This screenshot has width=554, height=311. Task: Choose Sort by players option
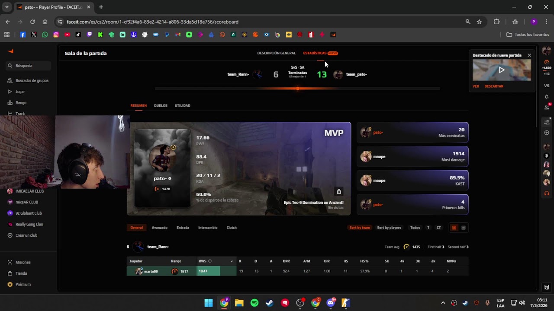coord(389,228)
